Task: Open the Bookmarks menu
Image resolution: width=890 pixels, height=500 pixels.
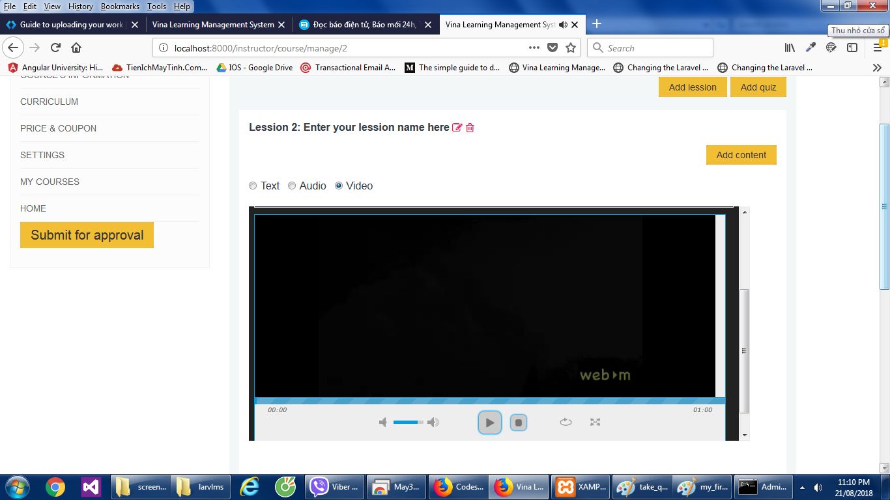Action: point(120,7)
